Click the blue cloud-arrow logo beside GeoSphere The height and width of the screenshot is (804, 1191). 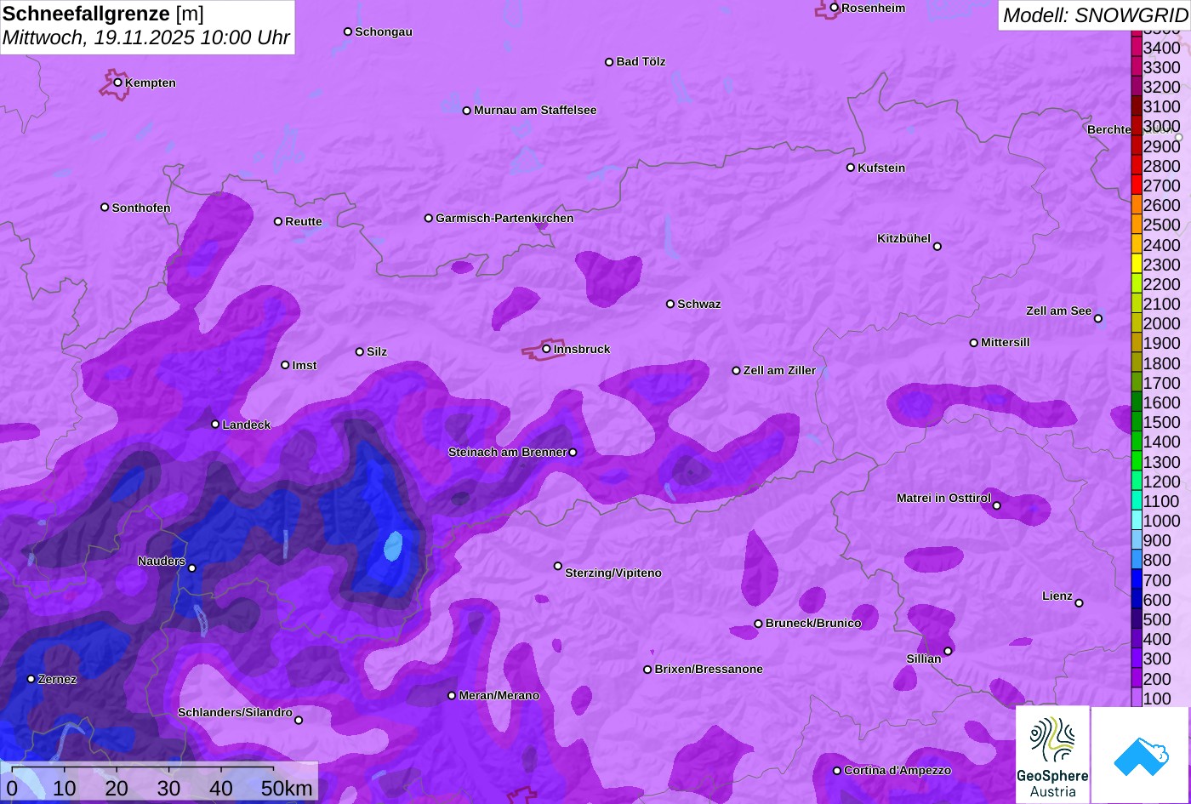click(1141, 755)
